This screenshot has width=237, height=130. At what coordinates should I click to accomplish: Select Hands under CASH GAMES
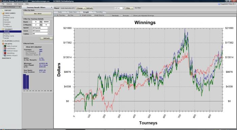pos(6,20)
